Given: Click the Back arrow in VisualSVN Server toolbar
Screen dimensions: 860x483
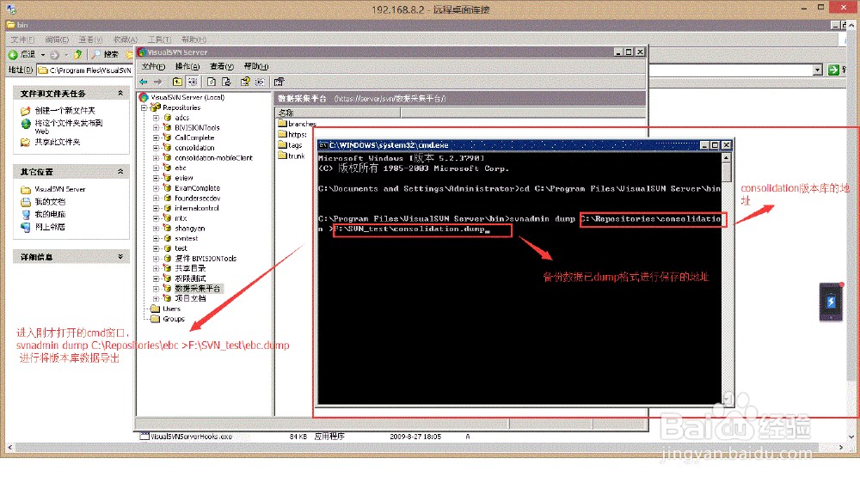Looking at the screenshot, I should 144,82.
